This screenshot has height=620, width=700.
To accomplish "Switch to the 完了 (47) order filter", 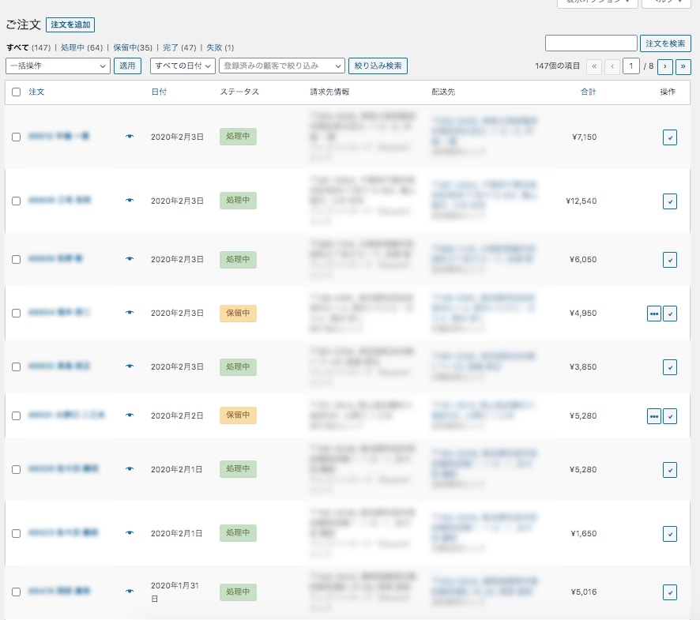I will pyautogui.click(x=179, y=47).
